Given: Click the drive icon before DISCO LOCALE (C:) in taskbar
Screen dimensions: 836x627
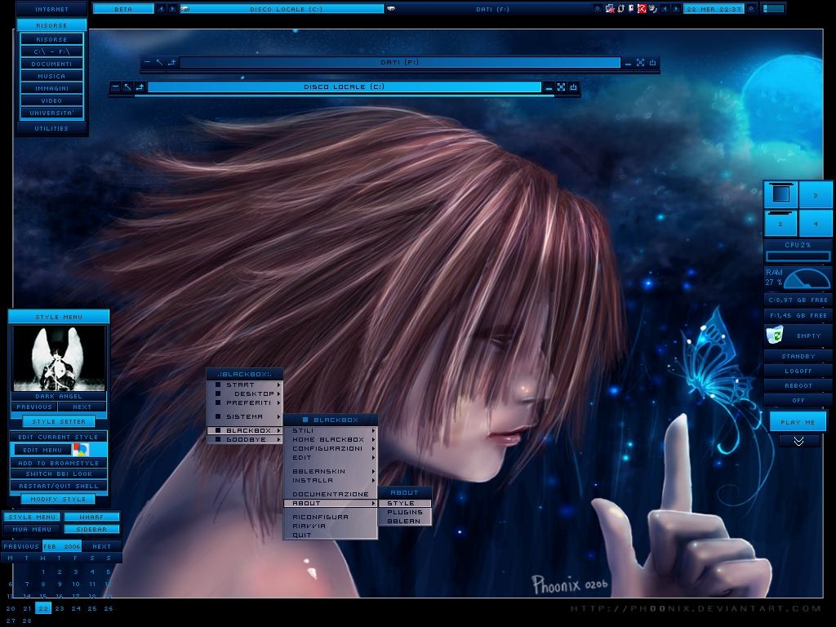Looking at the screenshot, I should [185, 8].
